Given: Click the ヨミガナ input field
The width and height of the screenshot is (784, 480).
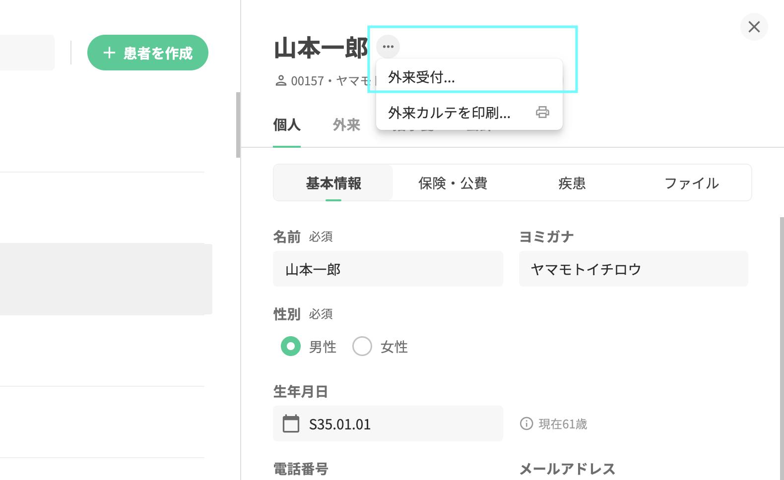Looking at the screenshot, I should click(633, 269).
